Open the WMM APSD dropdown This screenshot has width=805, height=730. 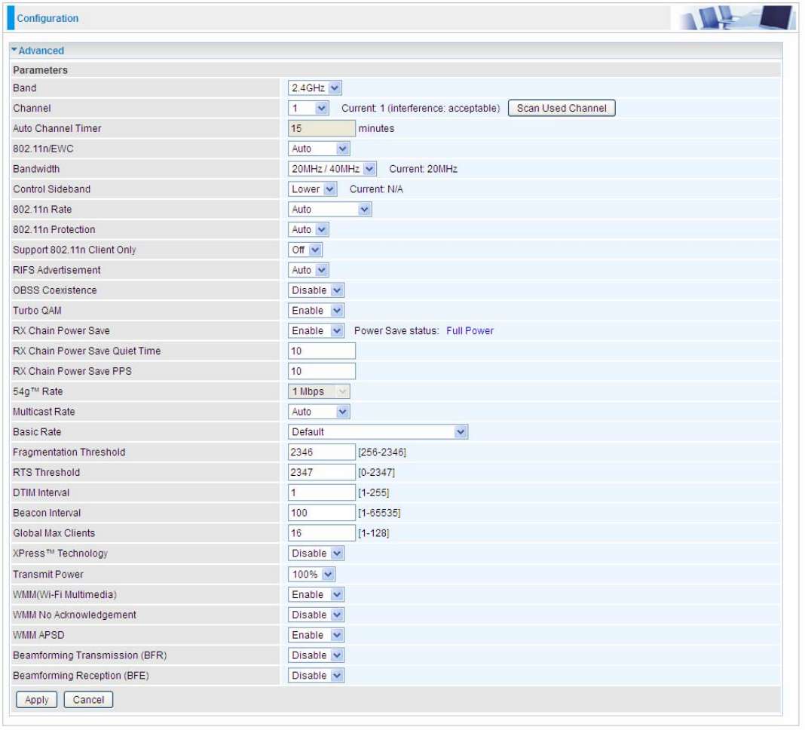[x=317, y=636]
